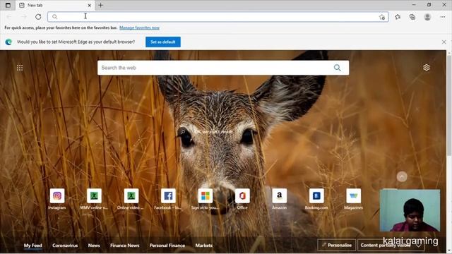
Task: Click the browser address bar
Action: coord(218,17)
